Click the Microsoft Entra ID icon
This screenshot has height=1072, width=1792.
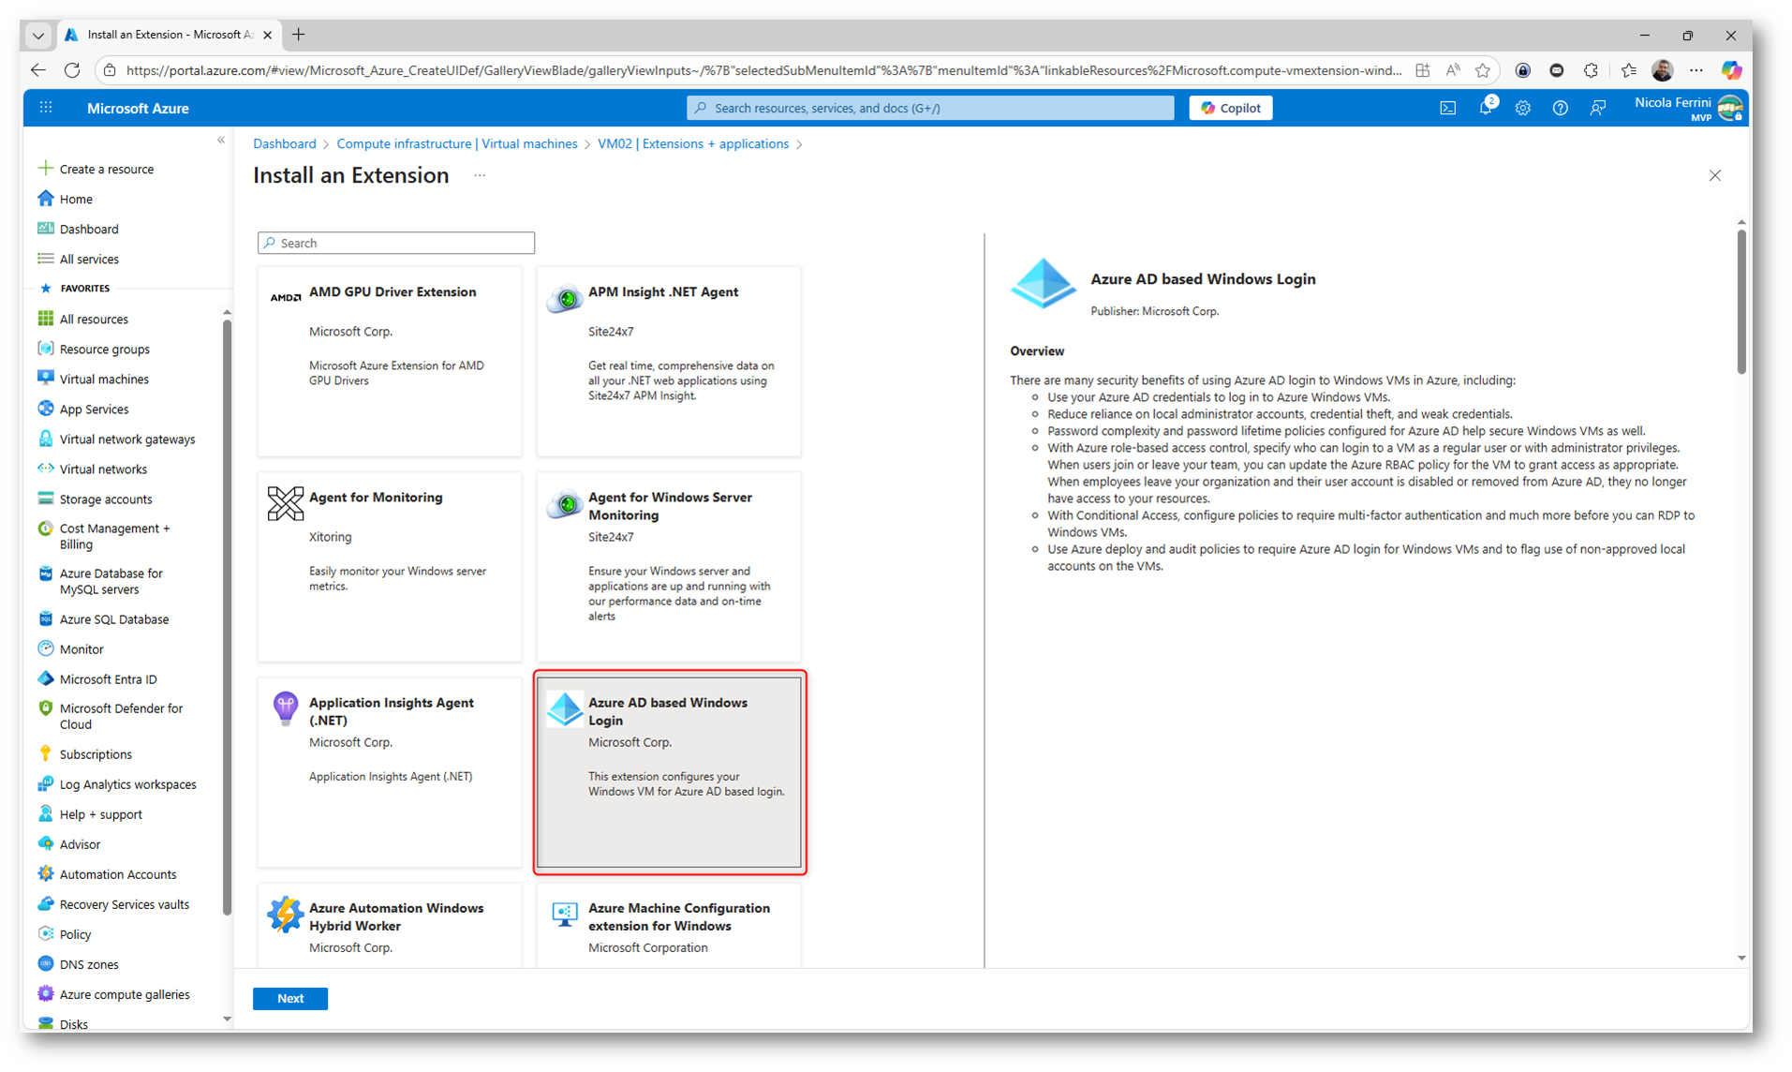tap(45, 678)
